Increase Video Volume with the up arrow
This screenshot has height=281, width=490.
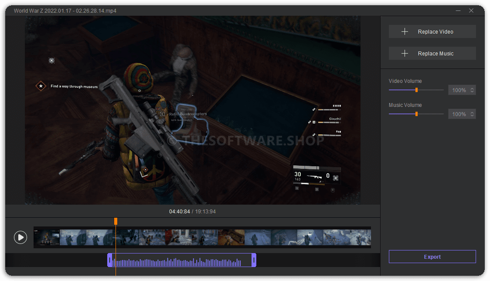click(472, 88)
